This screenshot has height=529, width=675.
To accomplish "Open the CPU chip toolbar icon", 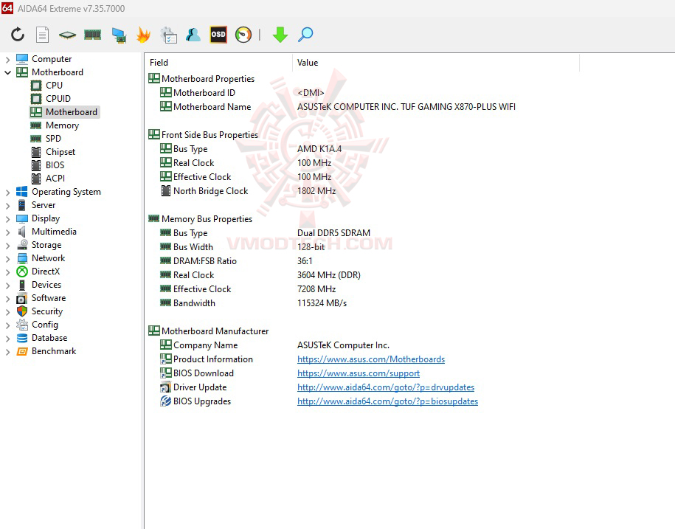I will [67, 35].
